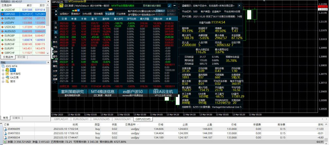Open the 行业信息 tab
The image size is (329, 145).
(x=121, y=14)
